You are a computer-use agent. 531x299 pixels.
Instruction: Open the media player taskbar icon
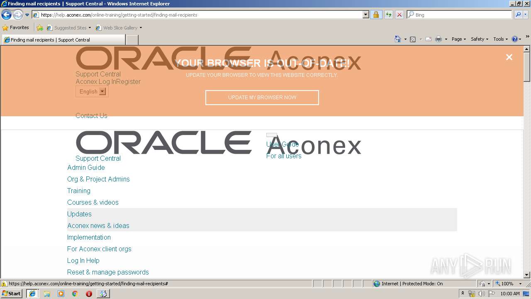coord(61,294)
